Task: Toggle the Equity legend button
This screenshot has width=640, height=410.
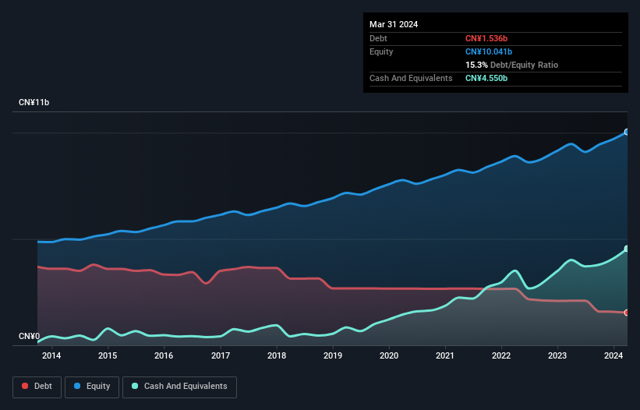Action: (92, 387)
